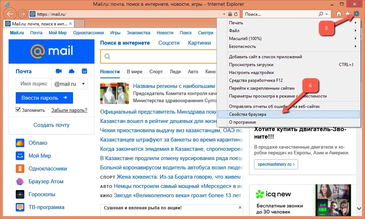The width and height of the screenshot is (365, 219).
Task: Expand the Файл submenu
Action: (x=355, y=31)
